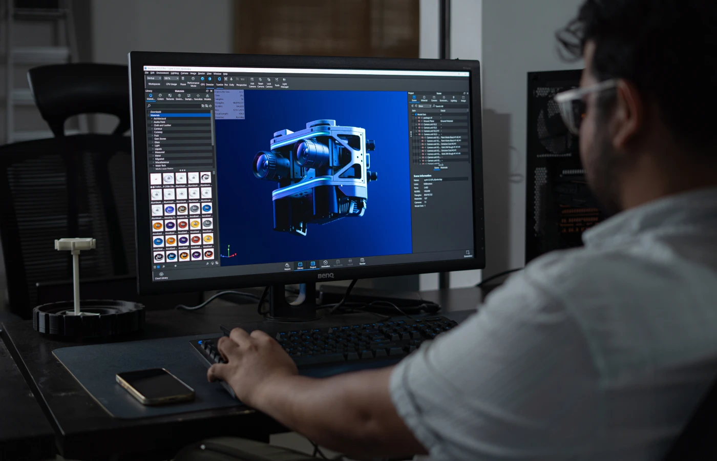Open the Animation timeline

tap(326, 264)
